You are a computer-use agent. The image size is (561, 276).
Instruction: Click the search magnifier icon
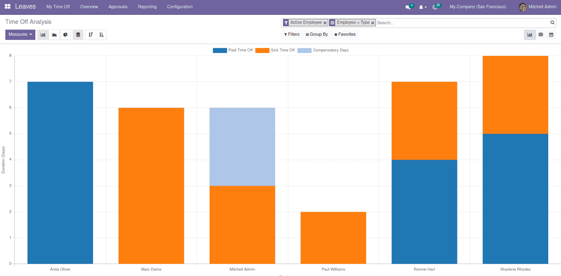pos(552,23)
